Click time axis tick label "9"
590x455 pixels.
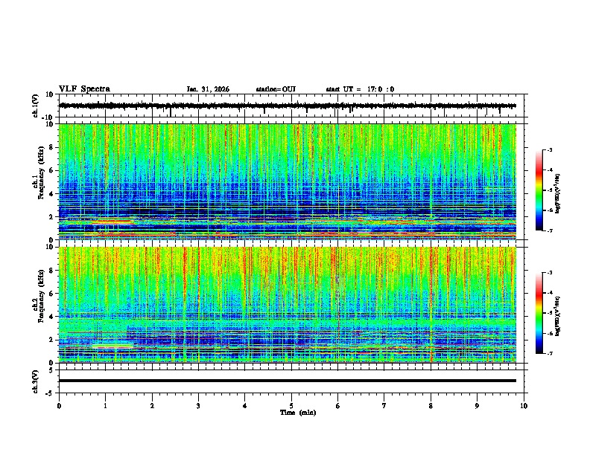click(477, 406)
